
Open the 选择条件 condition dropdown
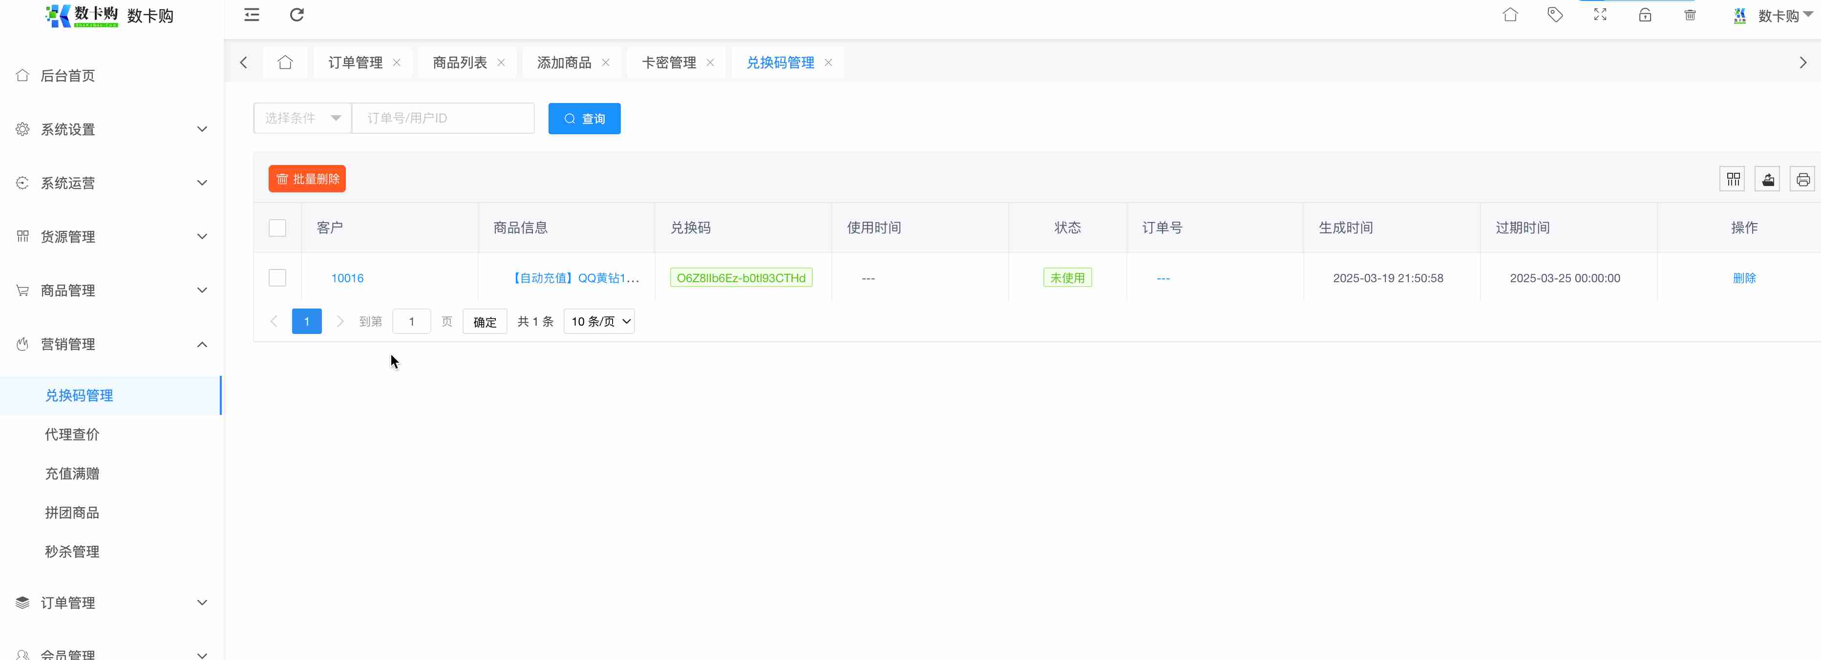(302, 118)
